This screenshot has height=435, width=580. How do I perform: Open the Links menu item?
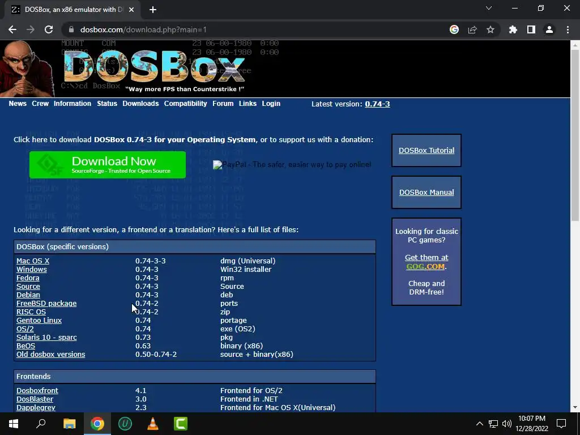click(248, 104)
